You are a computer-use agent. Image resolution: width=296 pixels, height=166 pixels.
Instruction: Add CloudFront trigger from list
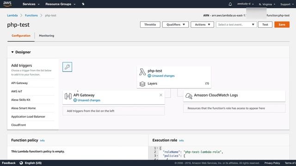pos(18,125)
